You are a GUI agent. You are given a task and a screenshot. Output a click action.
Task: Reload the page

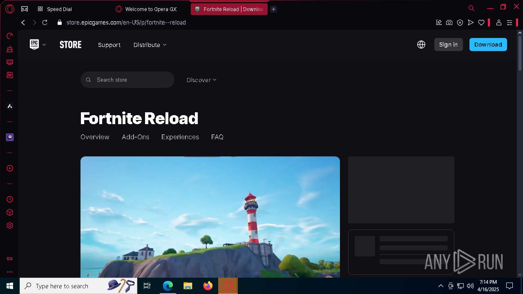tap(45, 22)
